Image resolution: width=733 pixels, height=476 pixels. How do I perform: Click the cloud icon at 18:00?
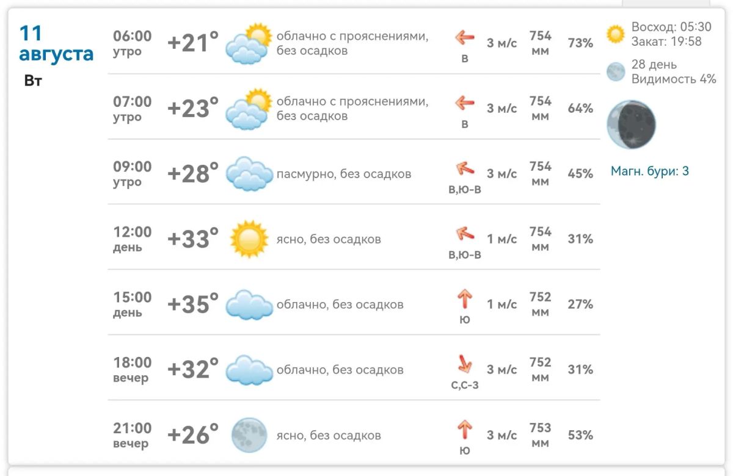click(x=249, y=370)
